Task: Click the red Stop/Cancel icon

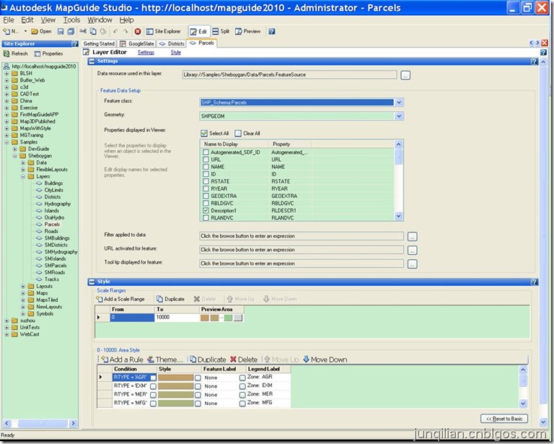Action: click(x=138, y=32)
